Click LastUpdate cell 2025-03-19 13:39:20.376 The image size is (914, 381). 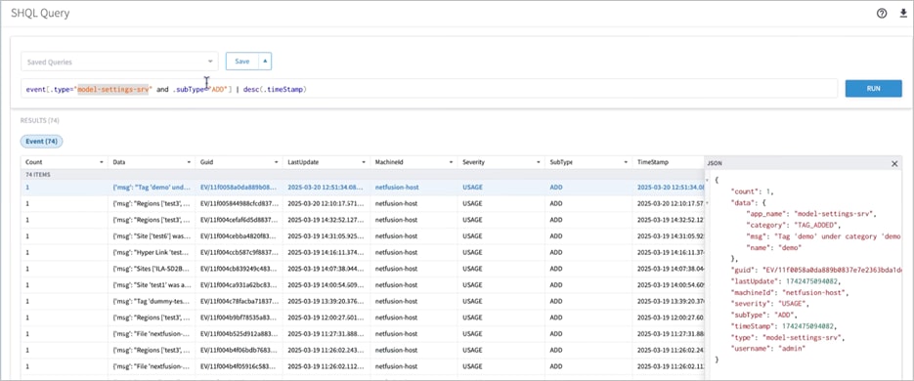click(x=326, y=302)
